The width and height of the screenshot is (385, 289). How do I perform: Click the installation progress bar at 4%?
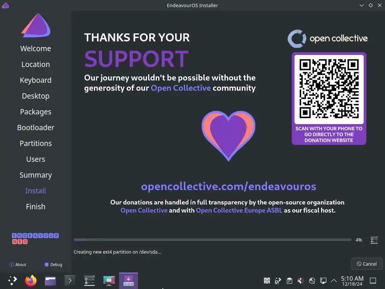(x=212, y=240)
